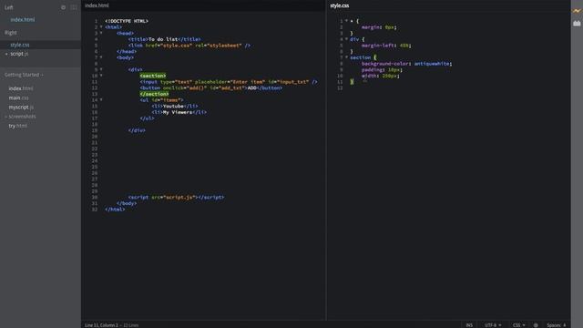Collapse the head tag fold on line 3
Image resolution: width=583 pixels, height=328 pixels.
pos(101,33)
